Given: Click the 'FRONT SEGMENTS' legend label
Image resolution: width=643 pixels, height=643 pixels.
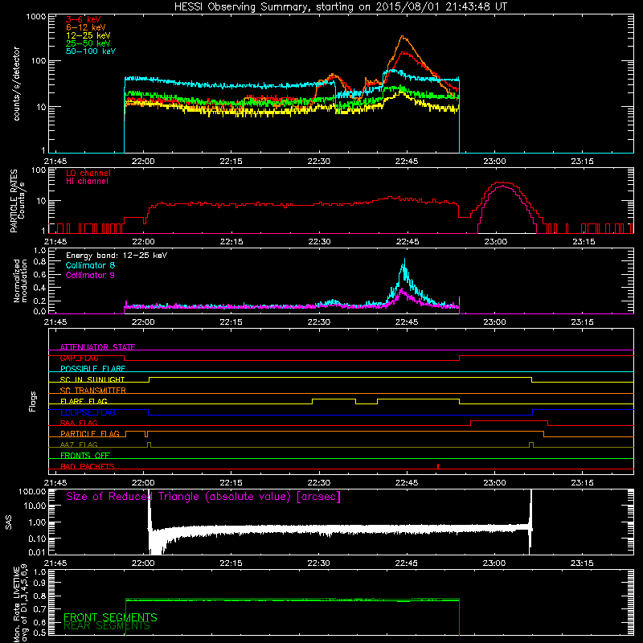Looking at the screenshot, I should (x=110, y=617).
